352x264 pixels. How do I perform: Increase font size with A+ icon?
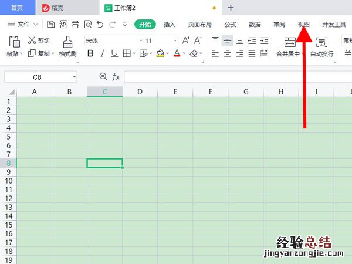click(186, 40)
